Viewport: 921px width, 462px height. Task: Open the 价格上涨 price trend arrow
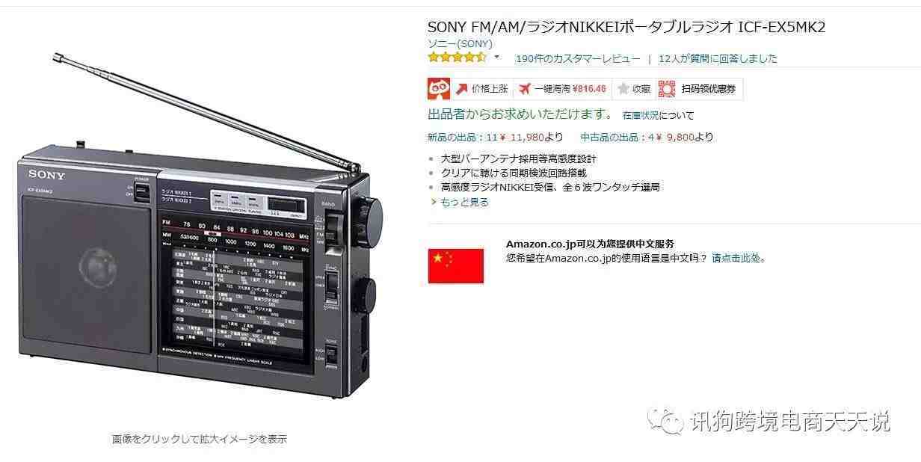[462, 89]
